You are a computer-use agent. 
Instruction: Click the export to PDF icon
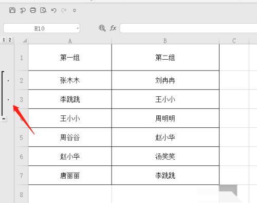click(x=23, y=10)
